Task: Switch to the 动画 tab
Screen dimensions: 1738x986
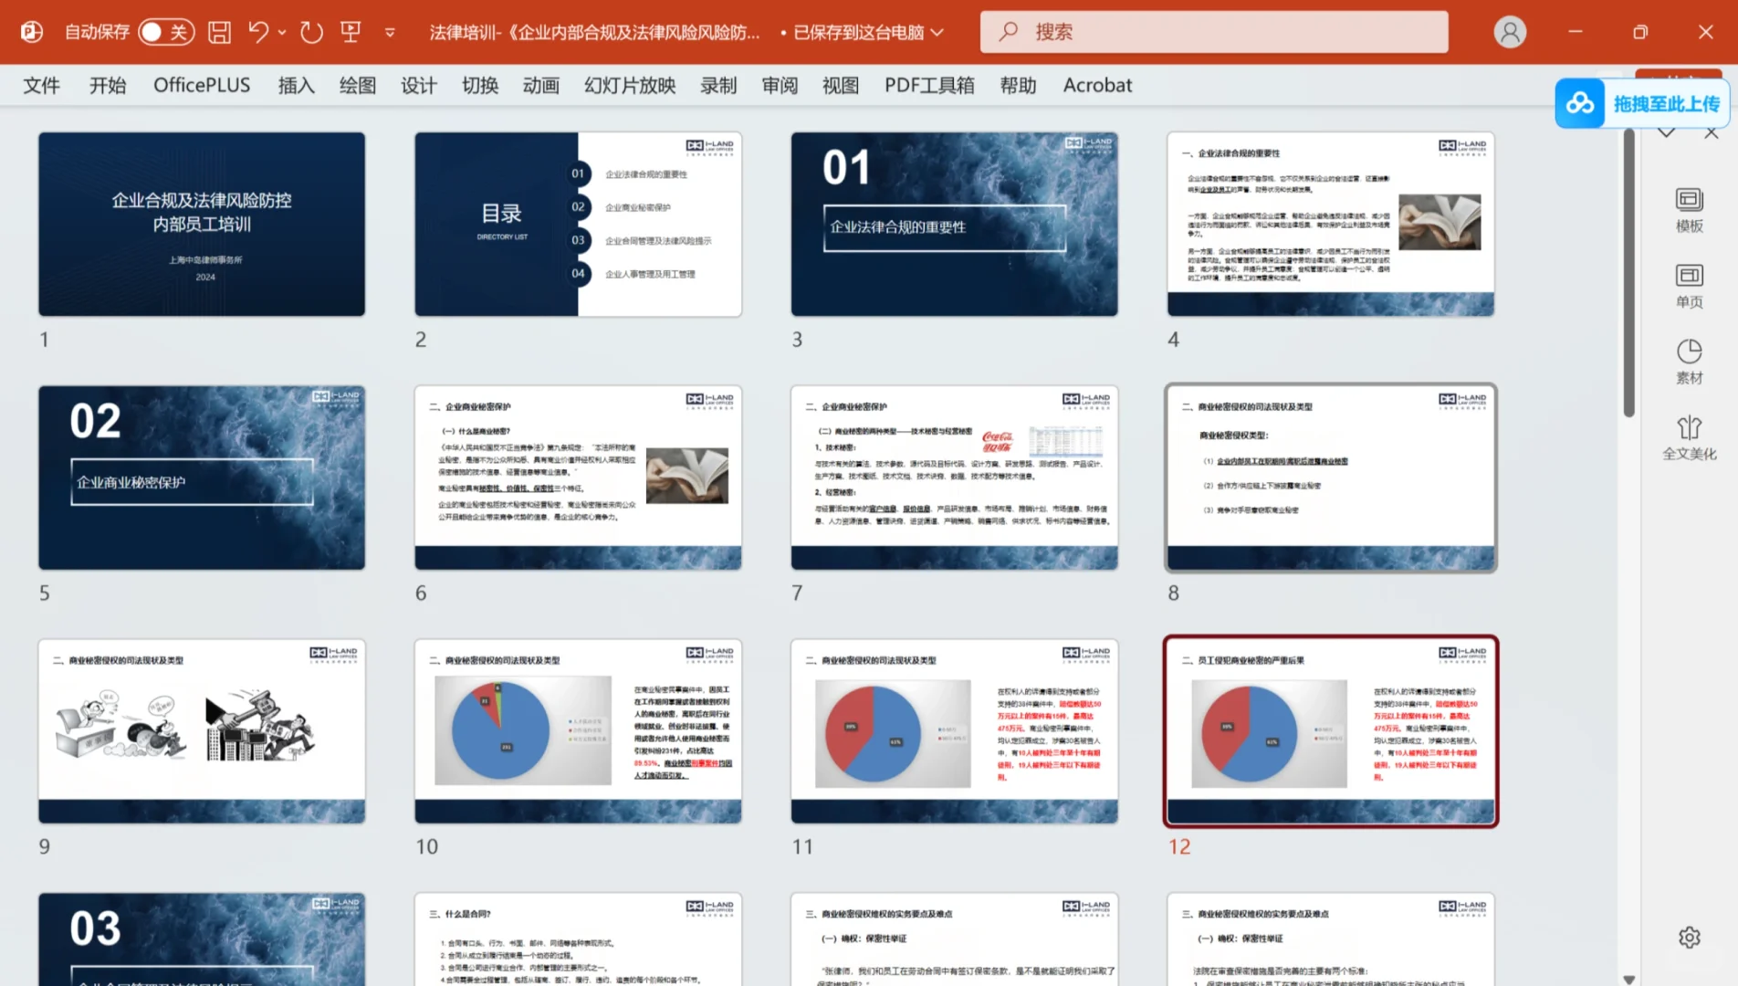Action: pos(541,85)
